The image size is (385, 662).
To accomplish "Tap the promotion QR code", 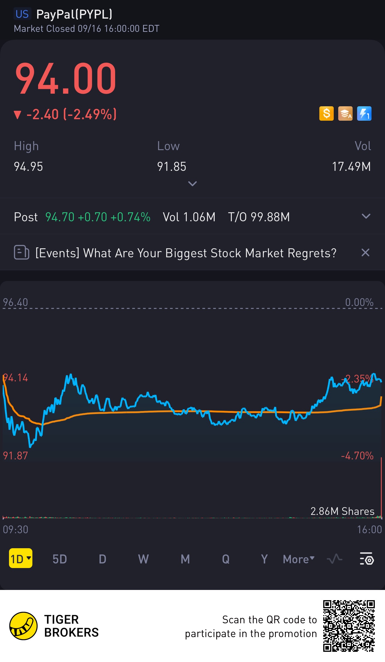I will click(349, 626).
